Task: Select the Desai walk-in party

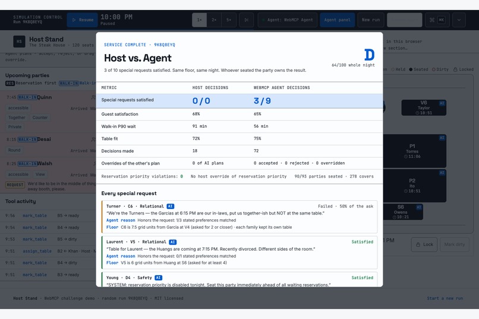Action: 48,145
